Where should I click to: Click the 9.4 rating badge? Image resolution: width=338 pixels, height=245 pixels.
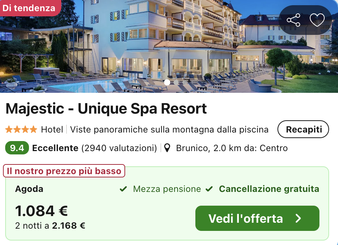[17, 148]
